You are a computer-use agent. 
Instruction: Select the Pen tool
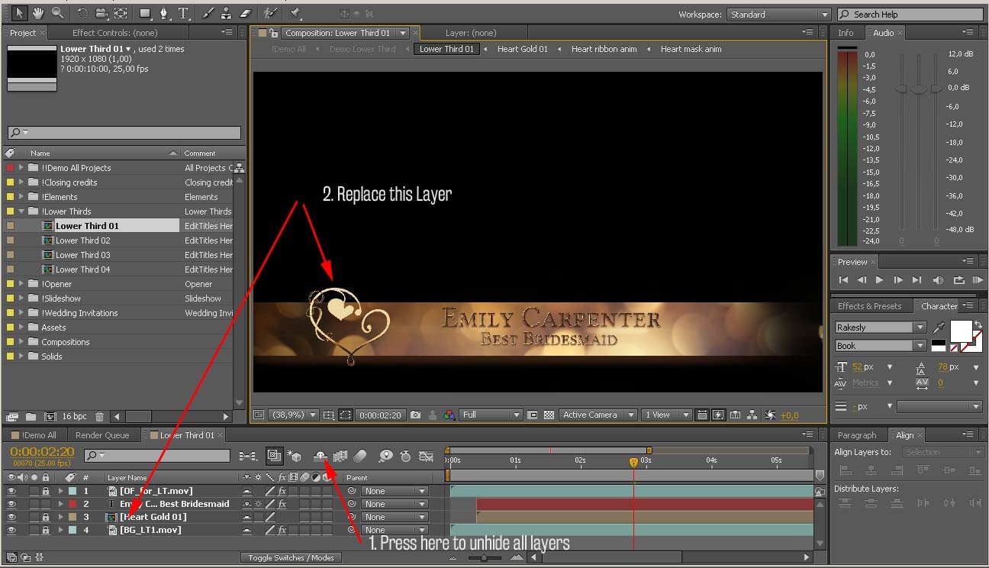163,13
